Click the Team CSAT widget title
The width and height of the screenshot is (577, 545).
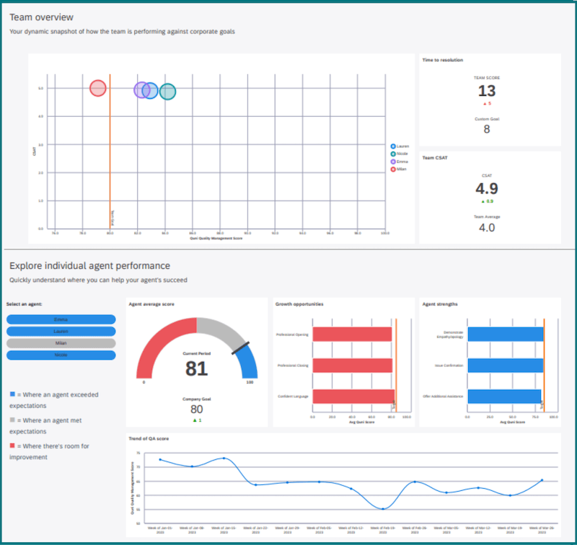coord(435,158)
